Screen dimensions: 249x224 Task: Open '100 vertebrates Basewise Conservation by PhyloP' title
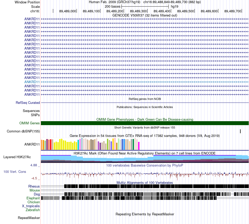click(145, 166)
